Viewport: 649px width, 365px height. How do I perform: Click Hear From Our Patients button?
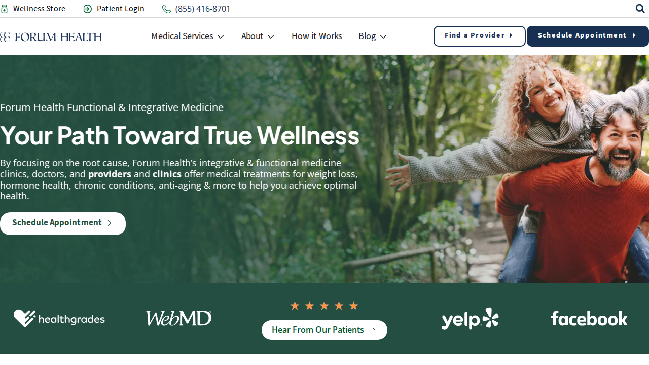pos(324,330)
